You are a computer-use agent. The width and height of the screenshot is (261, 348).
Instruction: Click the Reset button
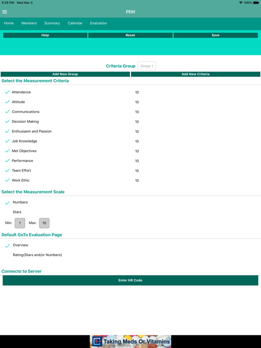(x=130, y=35)
